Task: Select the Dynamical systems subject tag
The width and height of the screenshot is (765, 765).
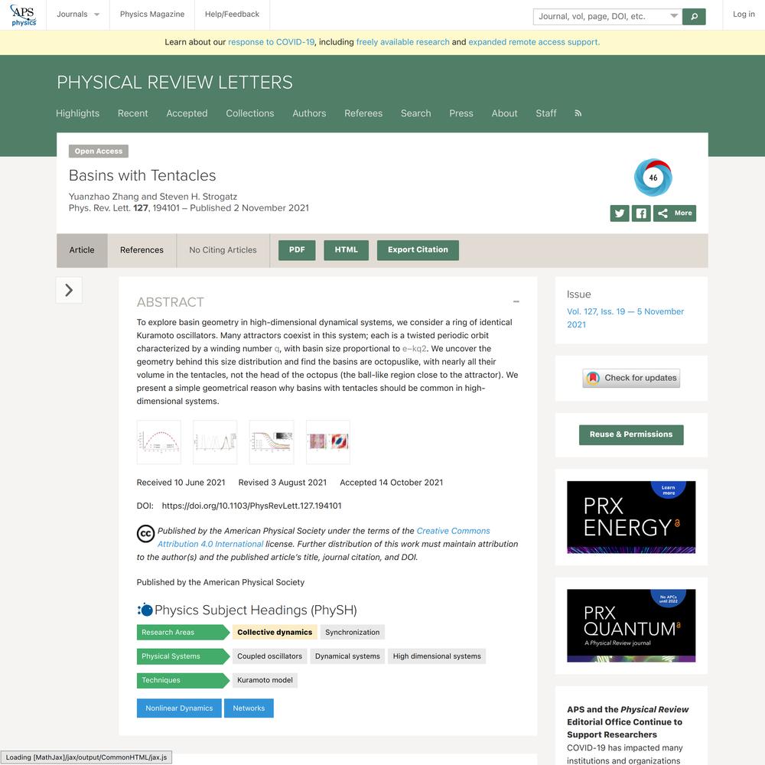Action: (347, 656)
